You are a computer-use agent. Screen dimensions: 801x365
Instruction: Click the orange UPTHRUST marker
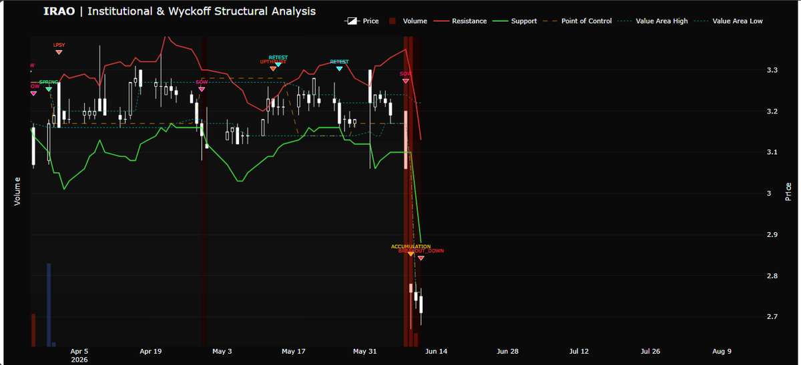tap(273, 68)
